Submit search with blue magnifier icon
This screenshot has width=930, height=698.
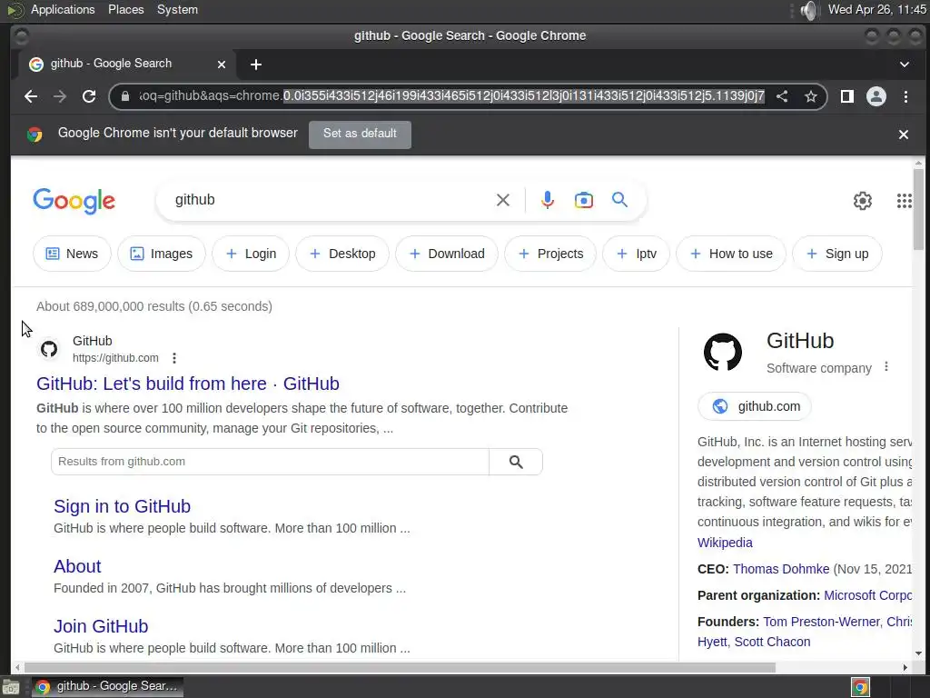coord(619,200)
